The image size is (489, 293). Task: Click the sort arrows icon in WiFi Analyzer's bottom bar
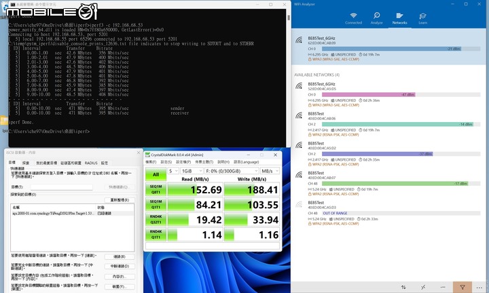click(403, 287)
